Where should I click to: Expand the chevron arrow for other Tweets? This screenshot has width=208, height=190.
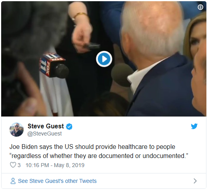point(195,181)
